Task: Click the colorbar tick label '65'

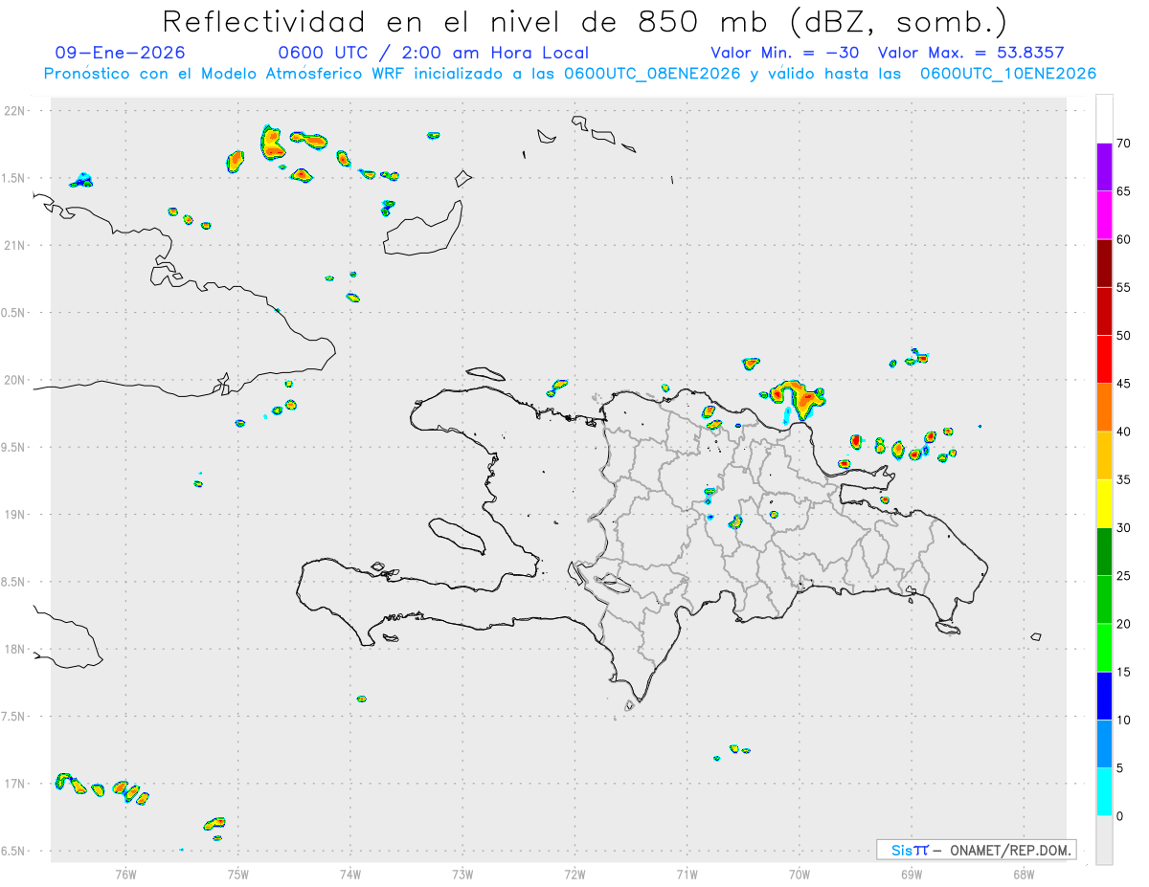Action: point(1124,191)
